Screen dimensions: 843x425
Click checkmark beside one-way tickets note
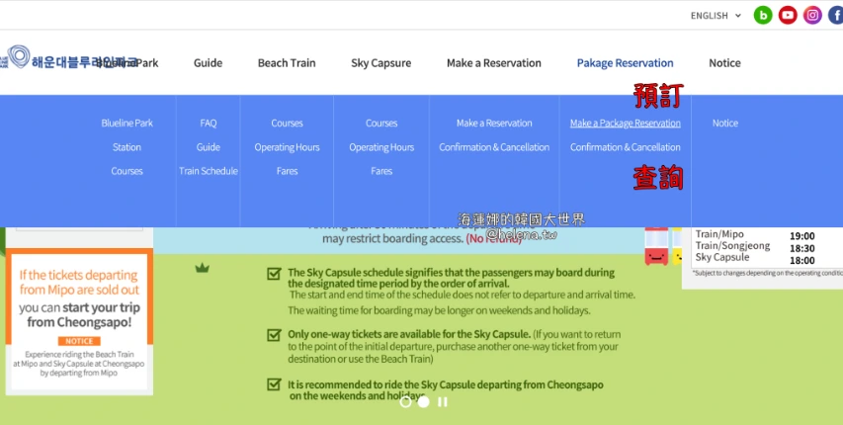[x=274, y=335]
